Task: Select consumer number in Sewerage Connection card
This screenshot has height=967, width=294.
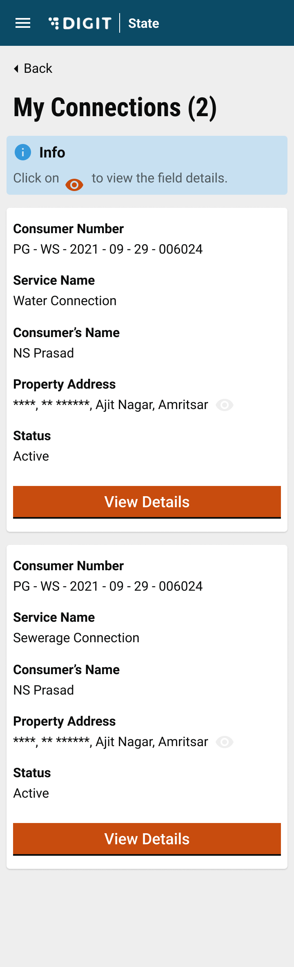Action: tap(108, 586)
